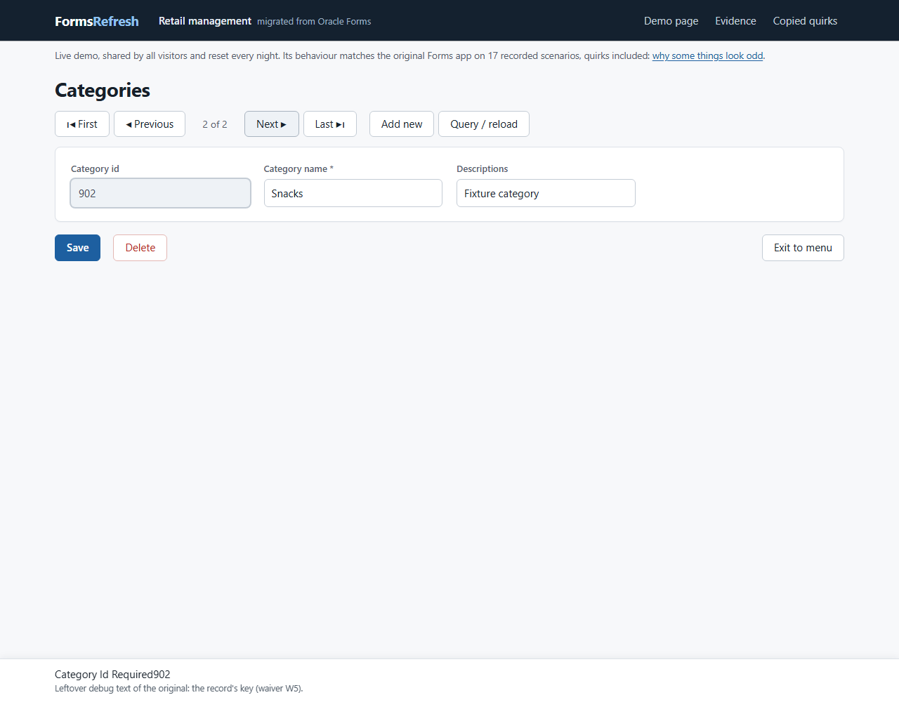Delete the Snacks category
899x702 pixels.
pyautogui.click(x=140, y=248)
